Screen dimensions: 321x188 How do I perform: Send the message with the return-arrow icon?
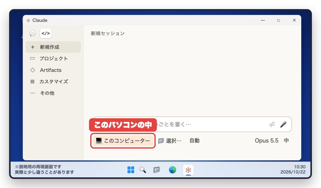click(x=272, y=124)
